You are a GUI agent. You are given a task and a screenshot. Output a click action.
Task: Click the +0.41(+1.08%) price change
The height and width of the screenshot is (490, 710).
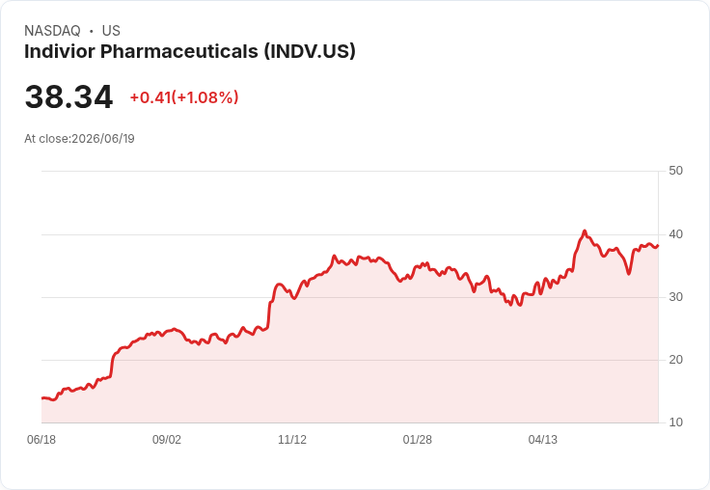(x=184, y=97)
